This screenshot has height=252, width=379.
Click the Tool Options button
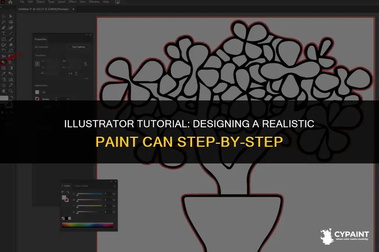click(x=78, y=47)
